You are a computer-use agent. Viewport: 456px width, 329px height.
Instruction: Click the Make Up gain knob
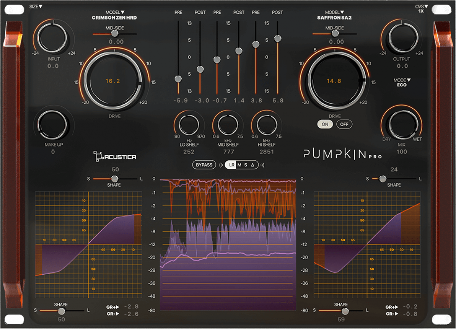(x=53, y=125)
